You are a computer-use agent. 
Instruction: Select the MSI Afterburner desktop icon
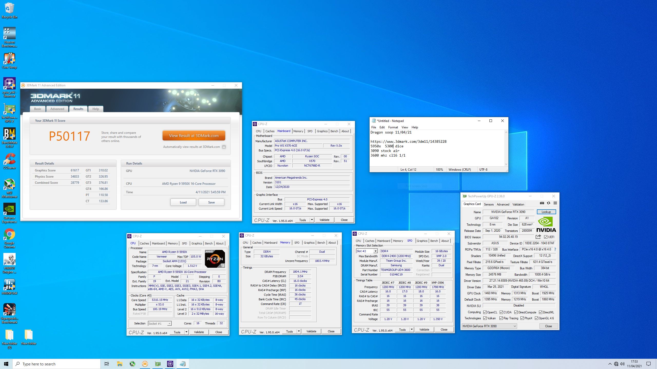(9, 188)
